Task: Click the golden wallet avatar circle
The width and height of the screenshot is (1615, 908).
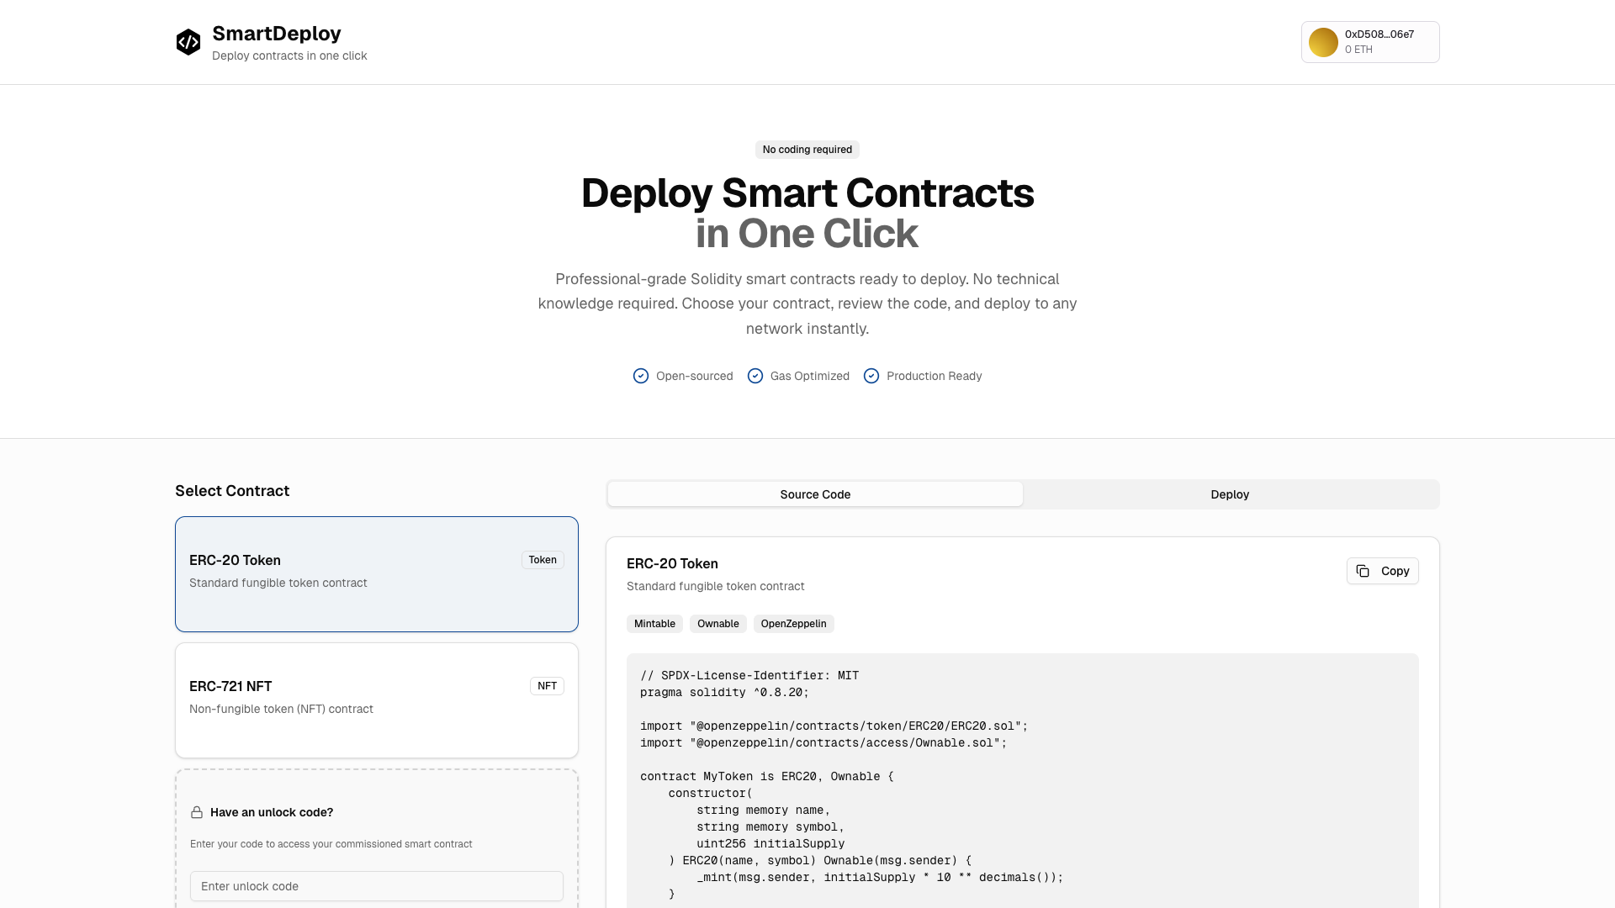Action: [1323, 42]
